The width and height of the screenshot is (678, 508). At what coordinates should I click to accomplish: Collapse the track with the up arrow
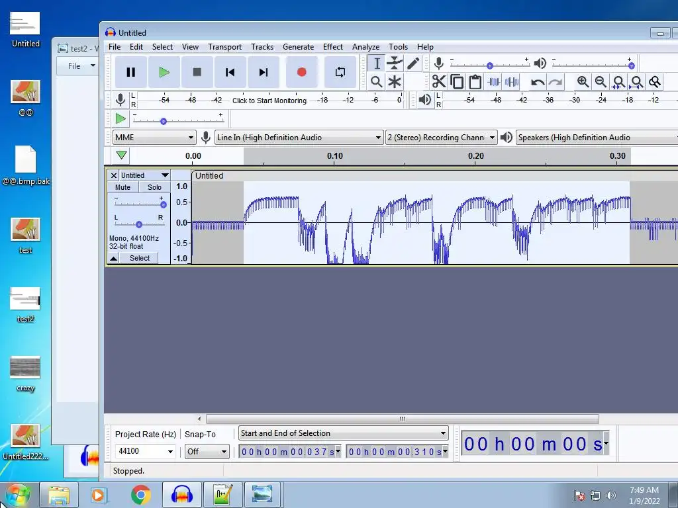(x=113, y=259)
